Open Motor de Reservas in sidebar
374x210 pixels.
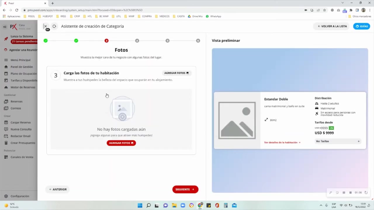pyautogui.click(x=22, y=87)
